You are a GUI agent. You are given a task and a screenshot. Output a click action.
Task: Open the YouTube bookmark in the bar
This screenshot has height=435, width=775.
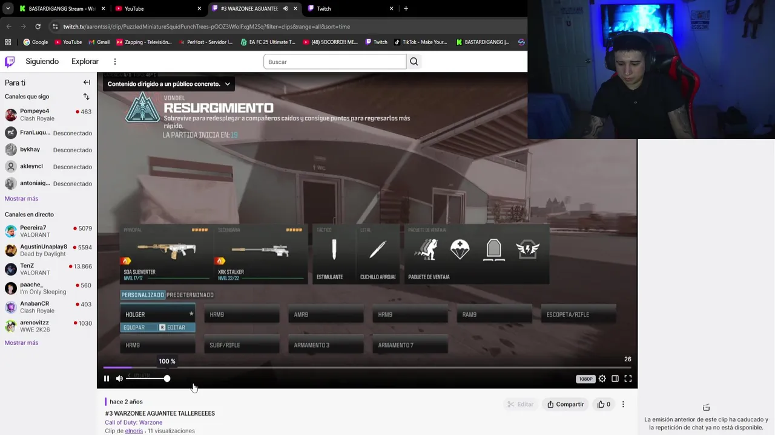(x=68, y=42)
